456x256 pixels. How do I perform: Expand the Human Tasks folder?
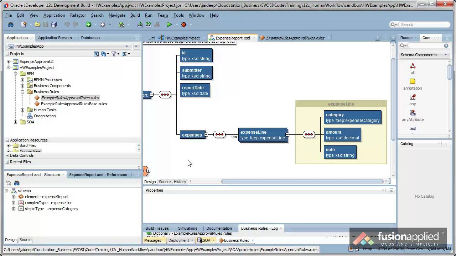23,110
